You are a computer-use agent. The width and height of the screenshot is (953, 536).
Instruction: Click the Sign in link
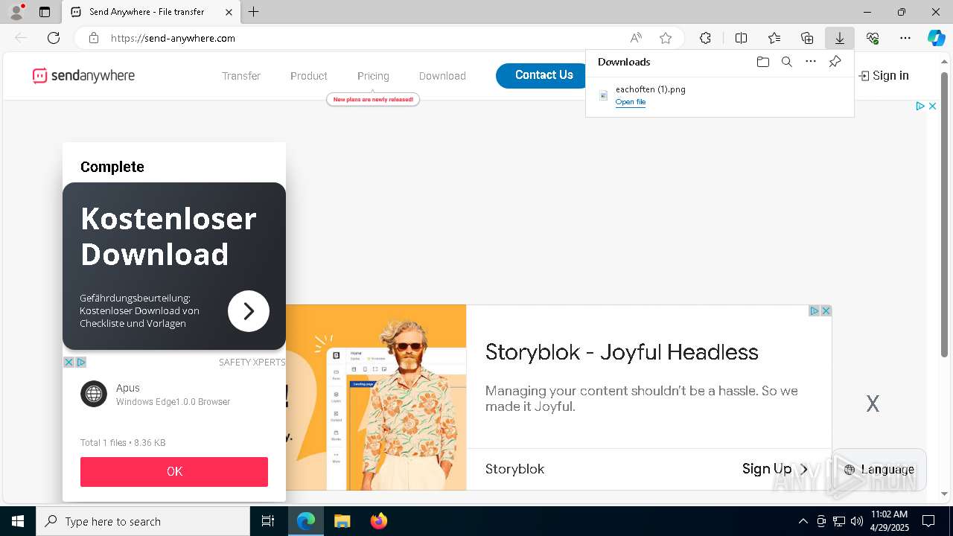pyautogui.click(x=884, y=76)
